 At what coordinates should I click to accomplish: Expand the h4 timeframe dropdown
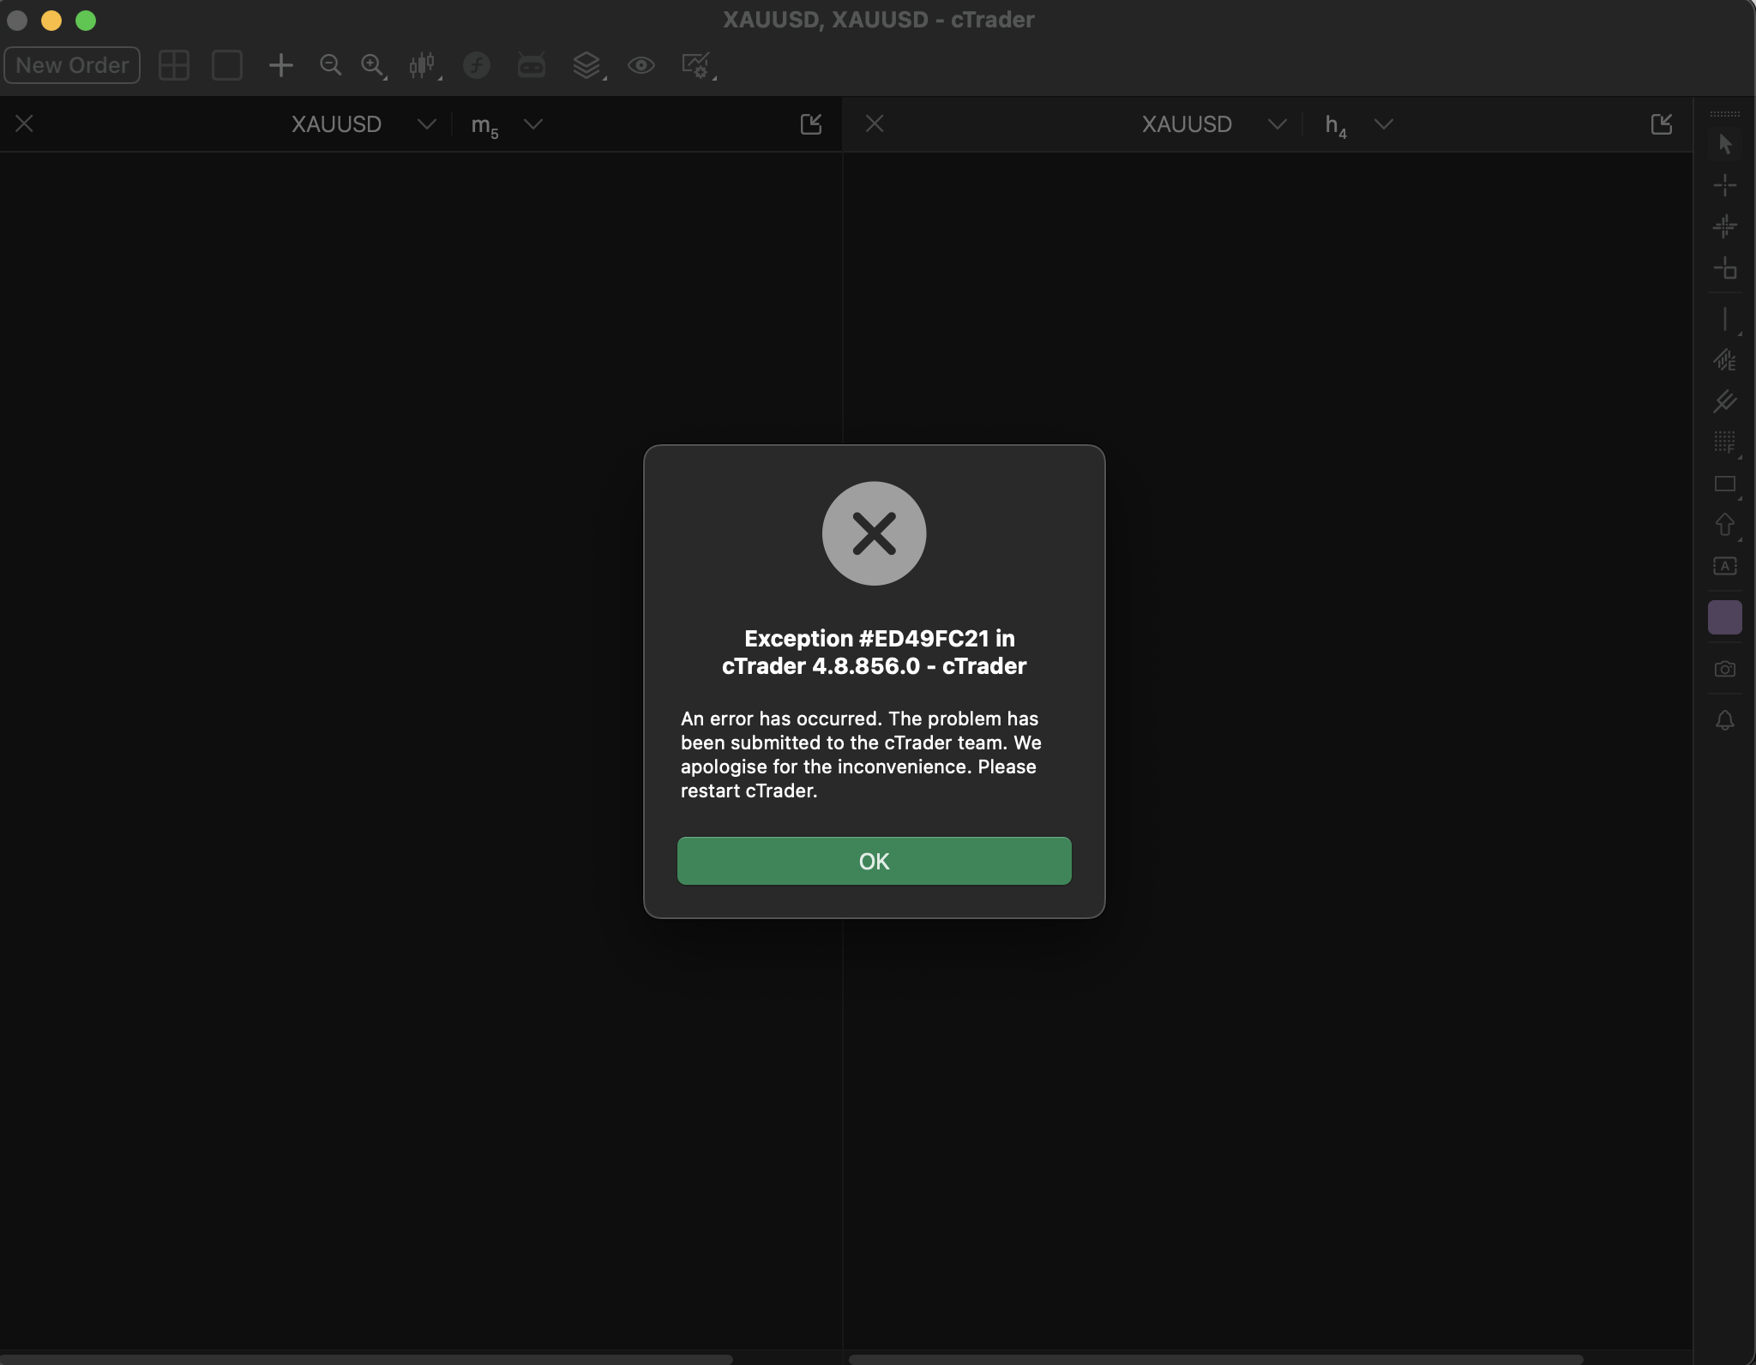(x=1383, y=124)
